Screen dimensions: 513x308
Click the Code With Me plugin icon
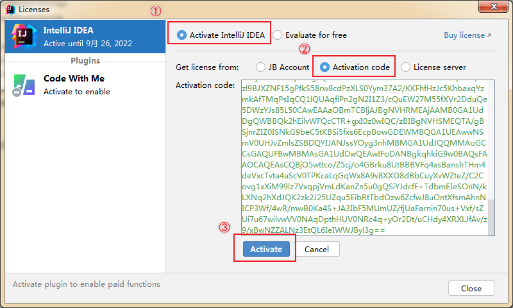coord(24,85)
